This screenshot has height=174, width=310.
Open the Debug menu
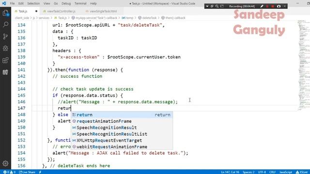pos(66,3)
